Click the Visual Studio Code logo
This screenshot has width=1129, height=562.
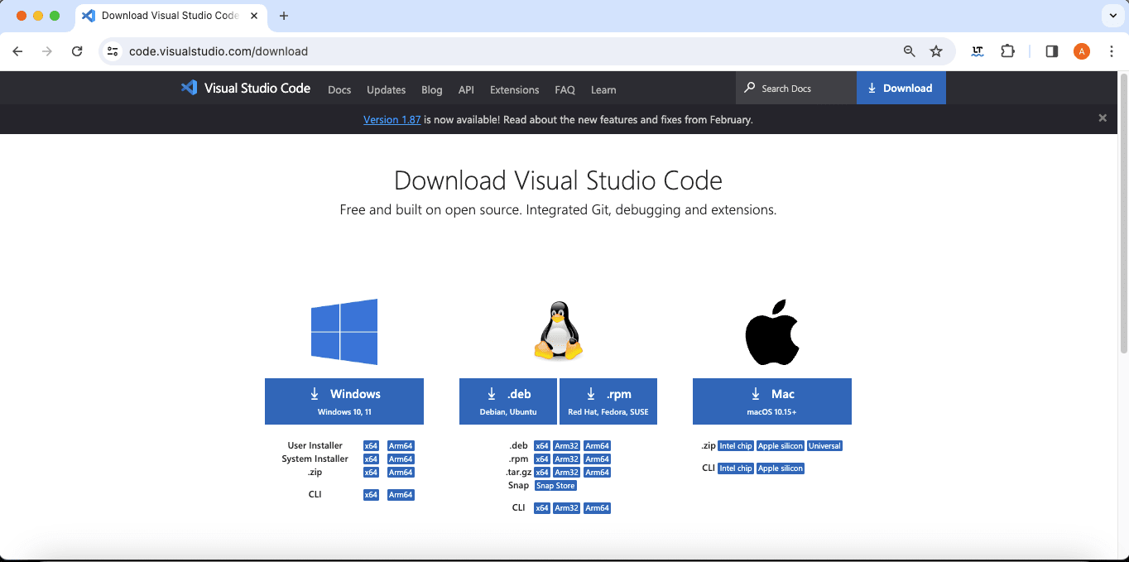click(x=190, y=88)
